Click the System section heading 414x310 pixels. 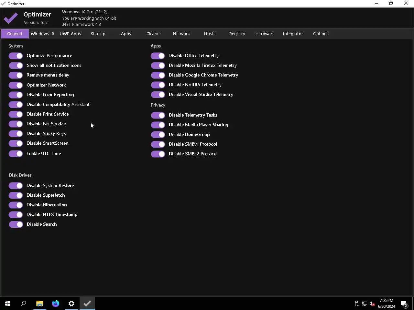click(16, 46)
